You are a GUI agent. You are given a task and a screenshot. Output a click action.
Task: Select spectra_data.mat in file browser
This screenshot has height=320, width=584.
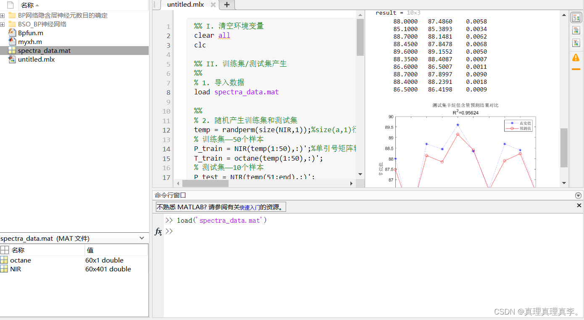tap(74, 50)
